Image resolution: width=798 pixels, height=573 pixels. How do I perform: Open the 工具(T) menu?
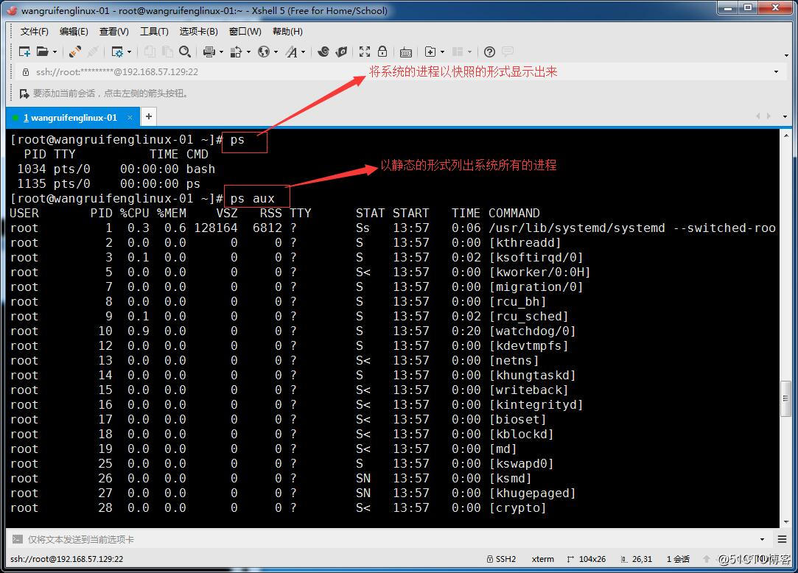point(154,32)
